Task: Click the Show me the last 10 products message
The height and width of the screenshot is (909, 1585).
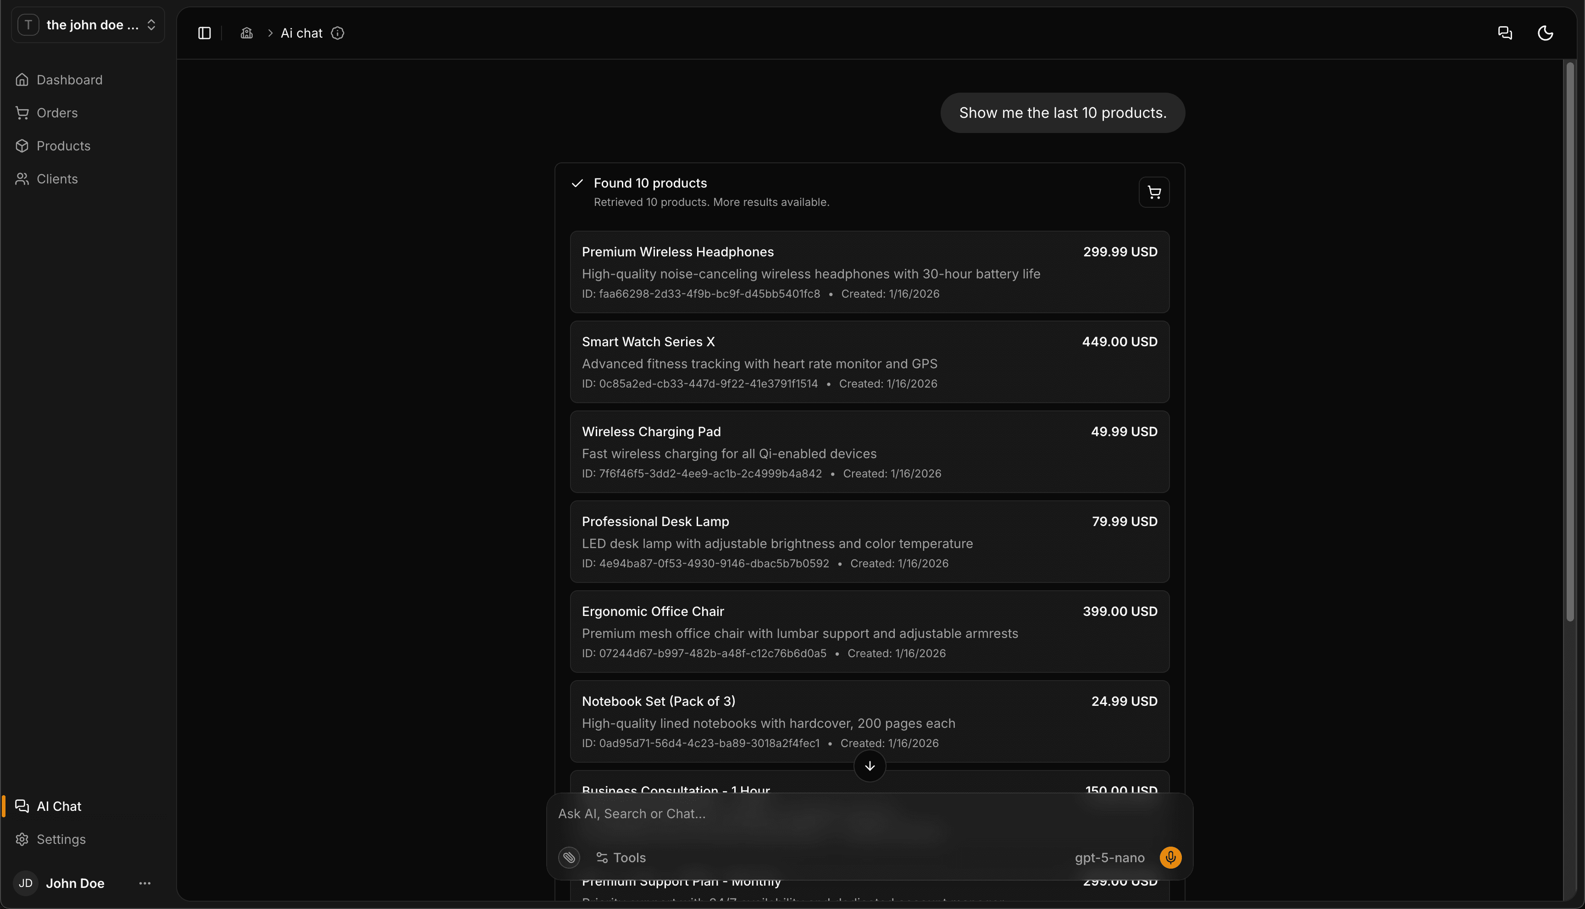Action: [x=1063, y=112]
